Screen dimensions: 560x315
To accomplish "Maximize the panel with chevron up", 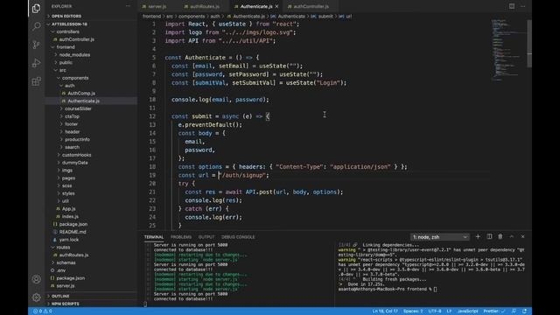I will (x=511, y=236).
